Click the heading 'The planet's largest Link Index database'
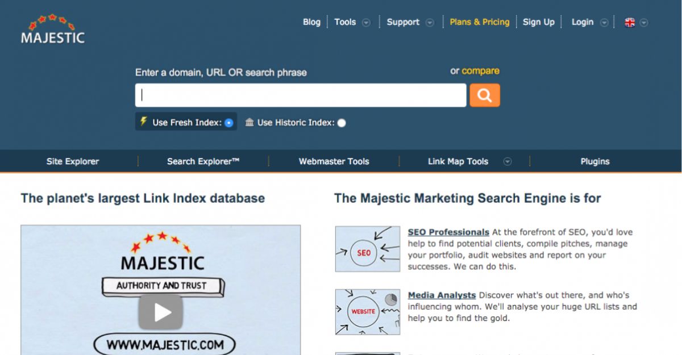The width and height of the screenshot is (682, 355). pyautogui.click(x=143, y=198)
